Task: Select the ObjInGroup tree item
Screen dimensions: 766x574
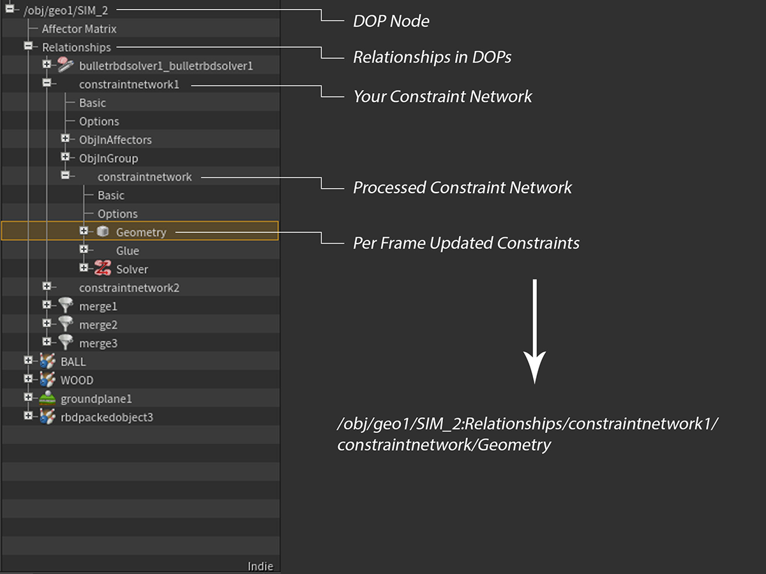Action: coord(108,158)
